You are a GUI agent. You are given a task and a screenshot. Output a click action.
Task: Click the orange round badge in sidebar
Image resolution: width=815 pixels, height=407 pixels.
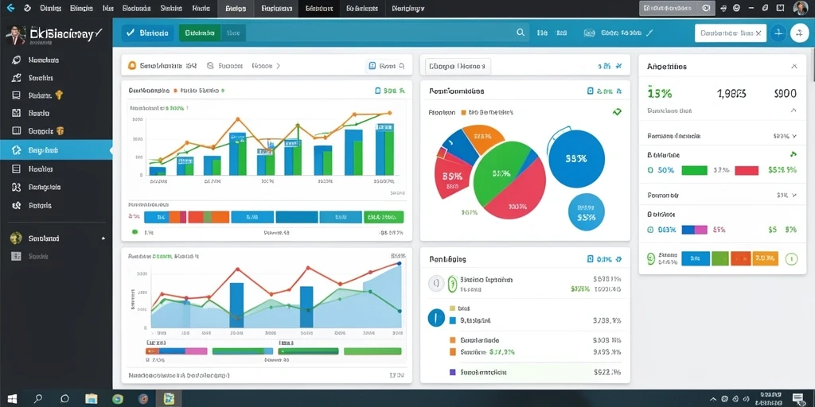click(60, 131)
